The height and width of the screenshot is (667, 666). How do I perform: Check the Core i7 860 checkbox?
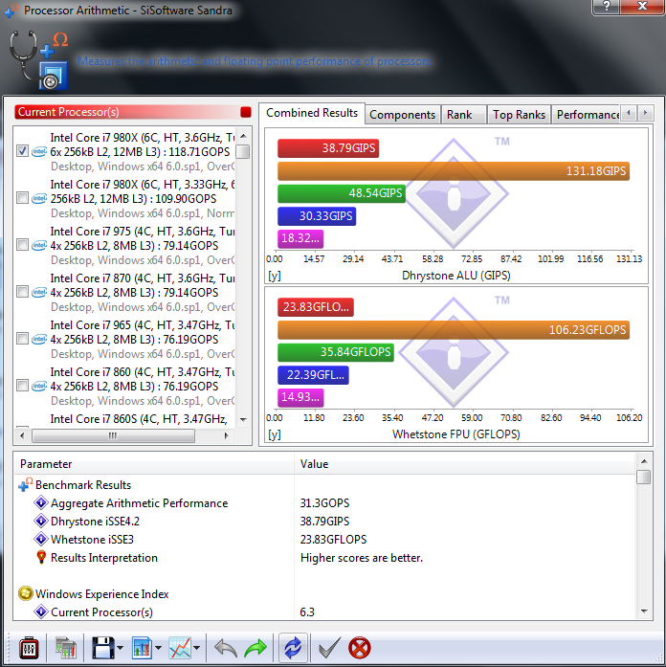[x=23, y=385]
